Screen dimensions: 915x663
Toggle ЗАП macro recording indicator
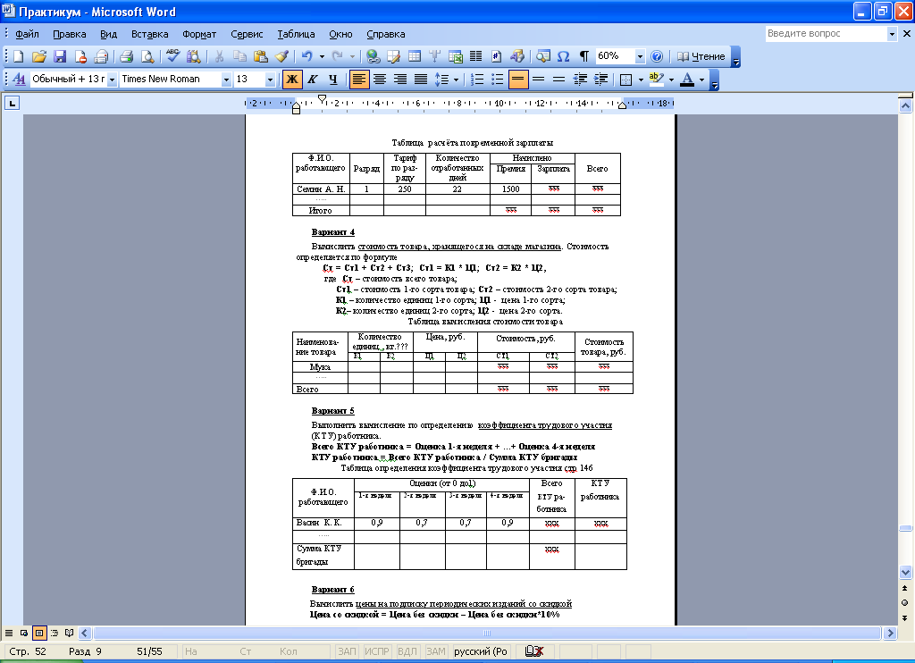[348, 651]
